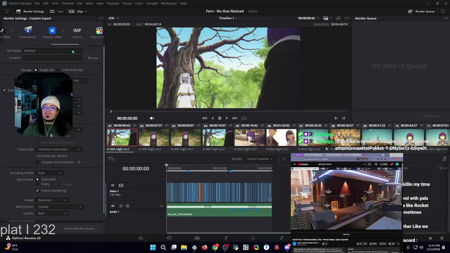450x253 pixels.
Task: Go to next clip button in viewer
Action: click(336, 118)
